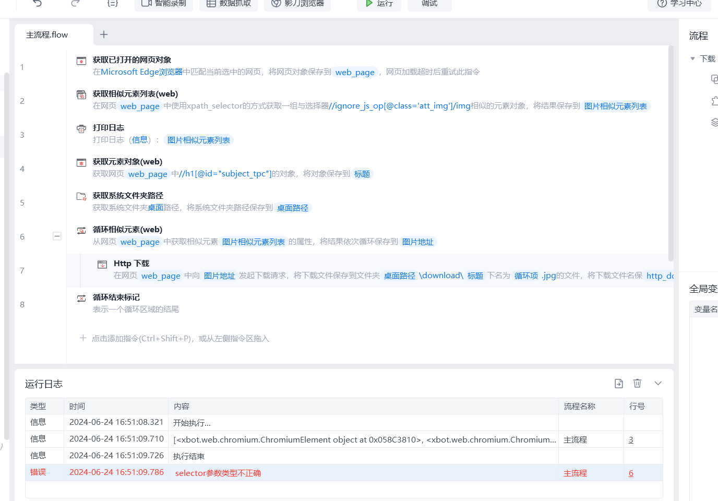Export the run log with the export icon
Screen dimensions: 718x501
point(619,384)
